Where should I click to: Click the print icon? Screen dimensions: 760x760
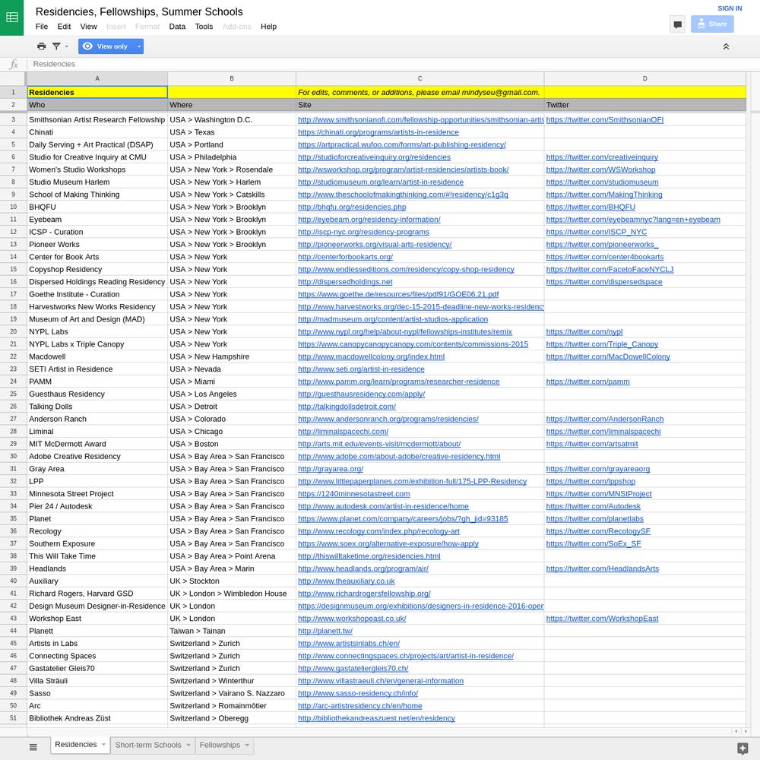click(42, 46)
